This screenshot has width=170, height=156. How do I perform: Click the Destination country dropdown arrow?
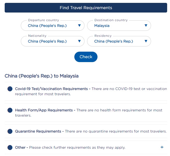tap(146, 26)
